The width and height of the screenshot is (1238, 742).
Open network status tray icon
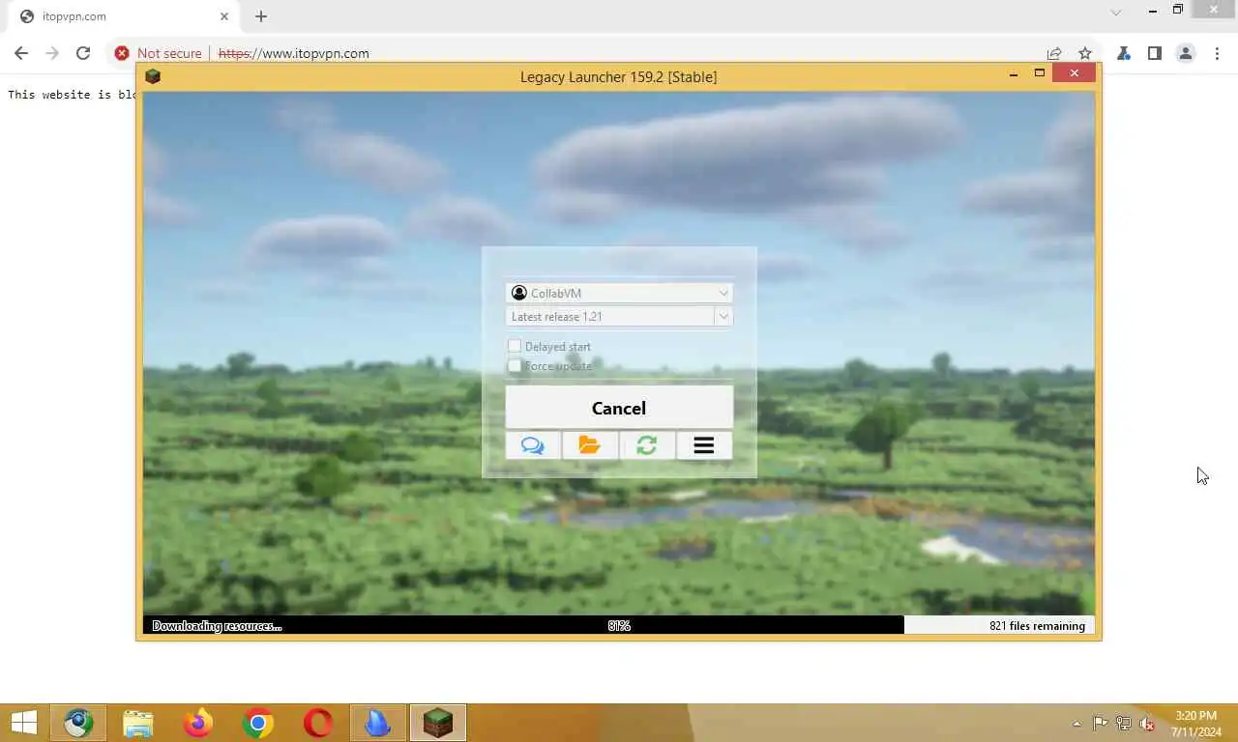1124,723
